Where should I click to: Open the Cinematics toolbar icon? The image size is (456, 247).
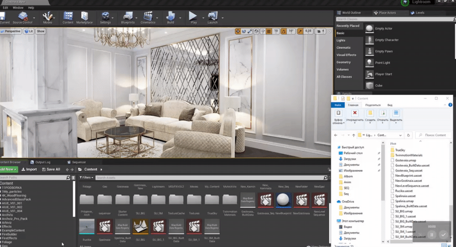(x=148, y=17)
